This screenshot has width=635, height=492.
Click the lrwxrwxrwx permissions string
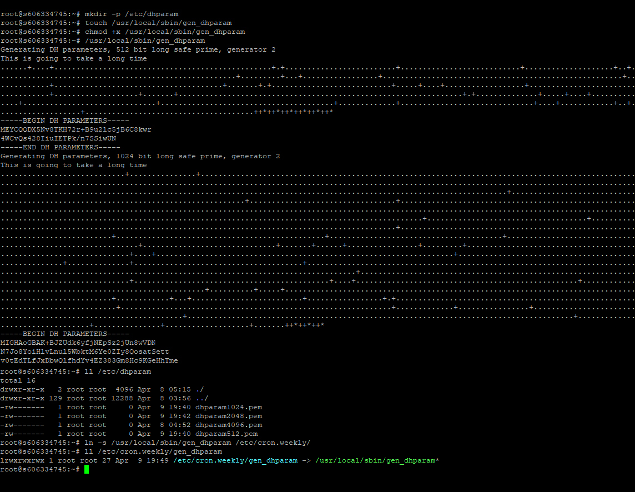point(22,460)
